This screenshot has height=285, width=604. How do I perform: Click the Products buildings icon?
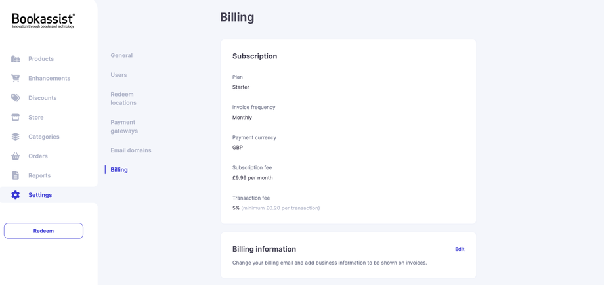16,59
